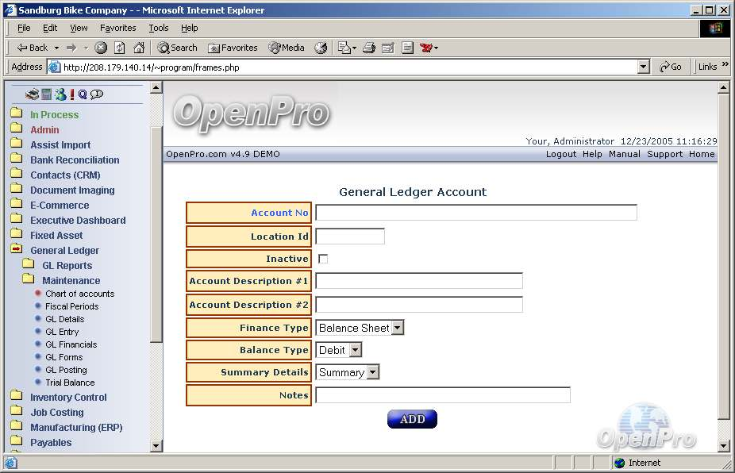Open the Tools menu
This screenshot has height=473, width=735.
tap(159, 28)
